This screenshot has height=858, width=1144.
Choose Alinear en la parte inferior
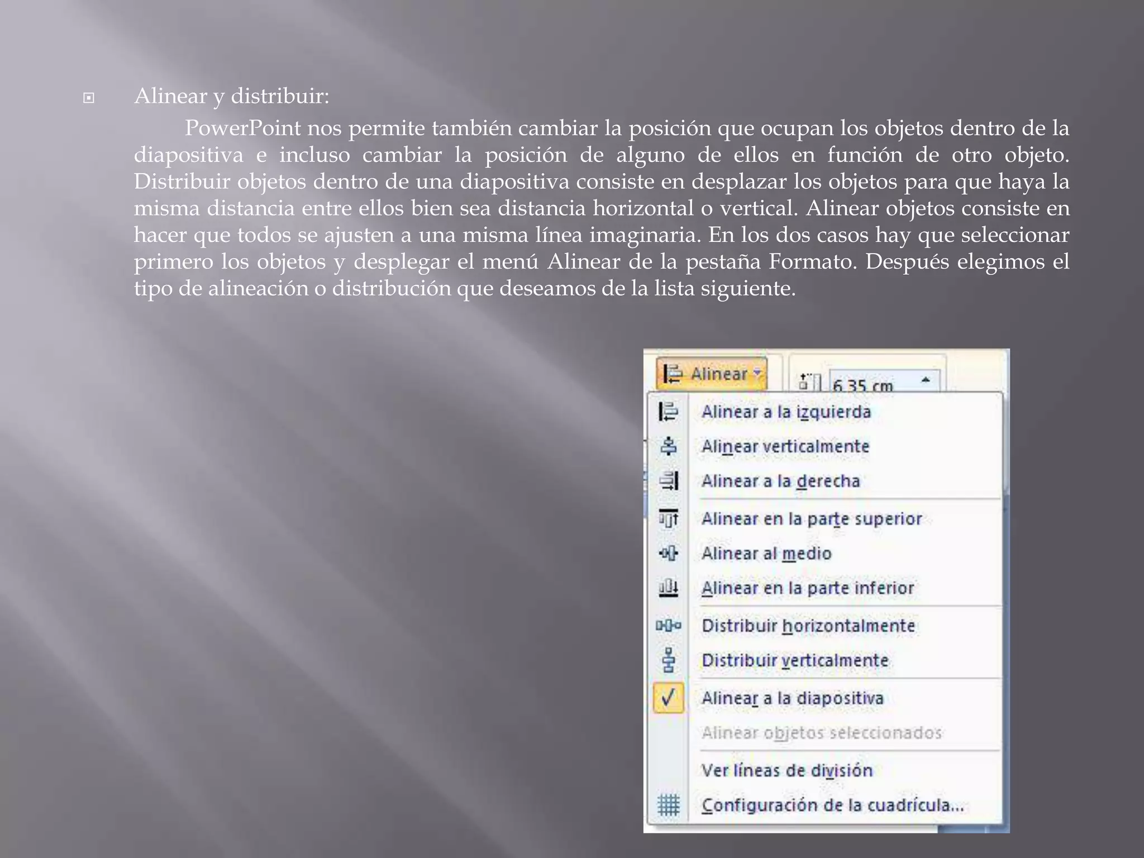pos(808,588)
